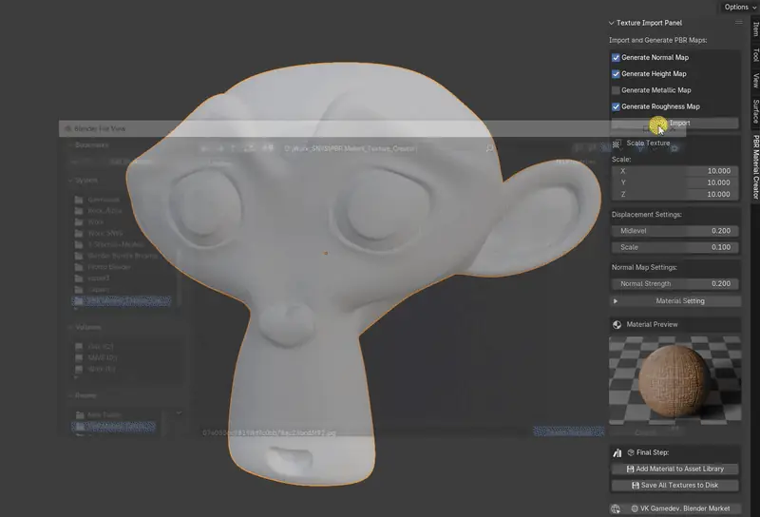Select the first folder under System
The height and width of the screenshot is (517, 760).
pyautogui.click(x=122, y=200)
